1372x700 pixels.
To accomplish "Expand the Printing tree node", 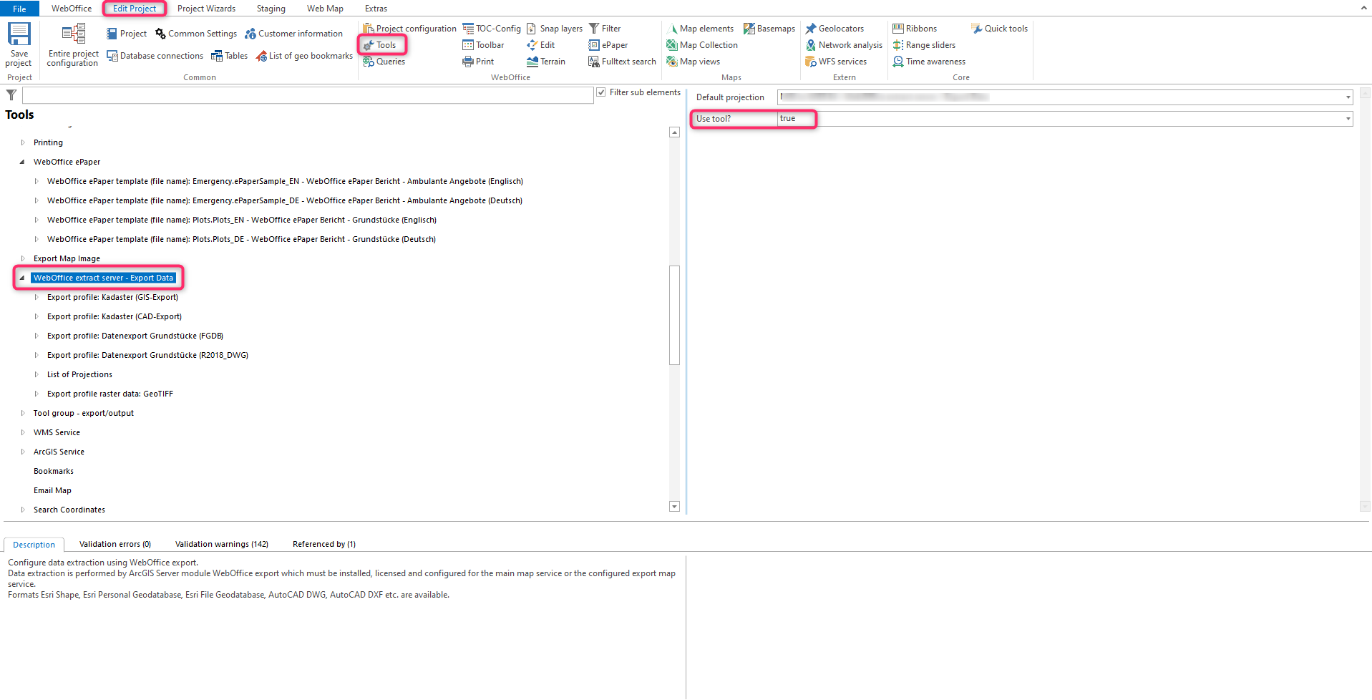I will pos(22,142).
